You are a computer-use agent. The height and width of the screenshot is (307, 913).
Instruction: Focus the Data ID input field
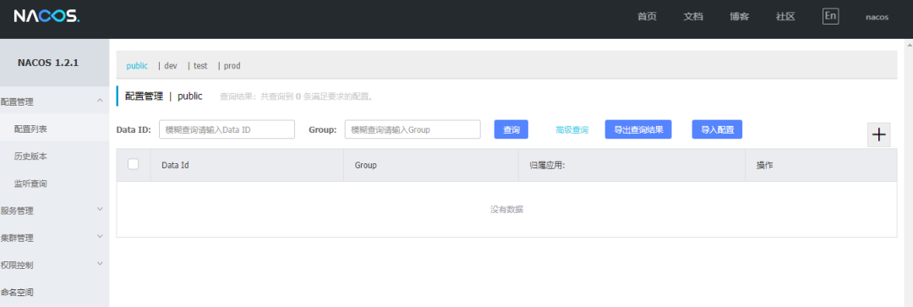227,129
